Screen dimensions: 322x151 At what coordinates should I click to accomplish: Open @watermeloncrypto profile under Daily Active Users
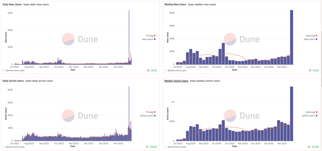(15, 147)
